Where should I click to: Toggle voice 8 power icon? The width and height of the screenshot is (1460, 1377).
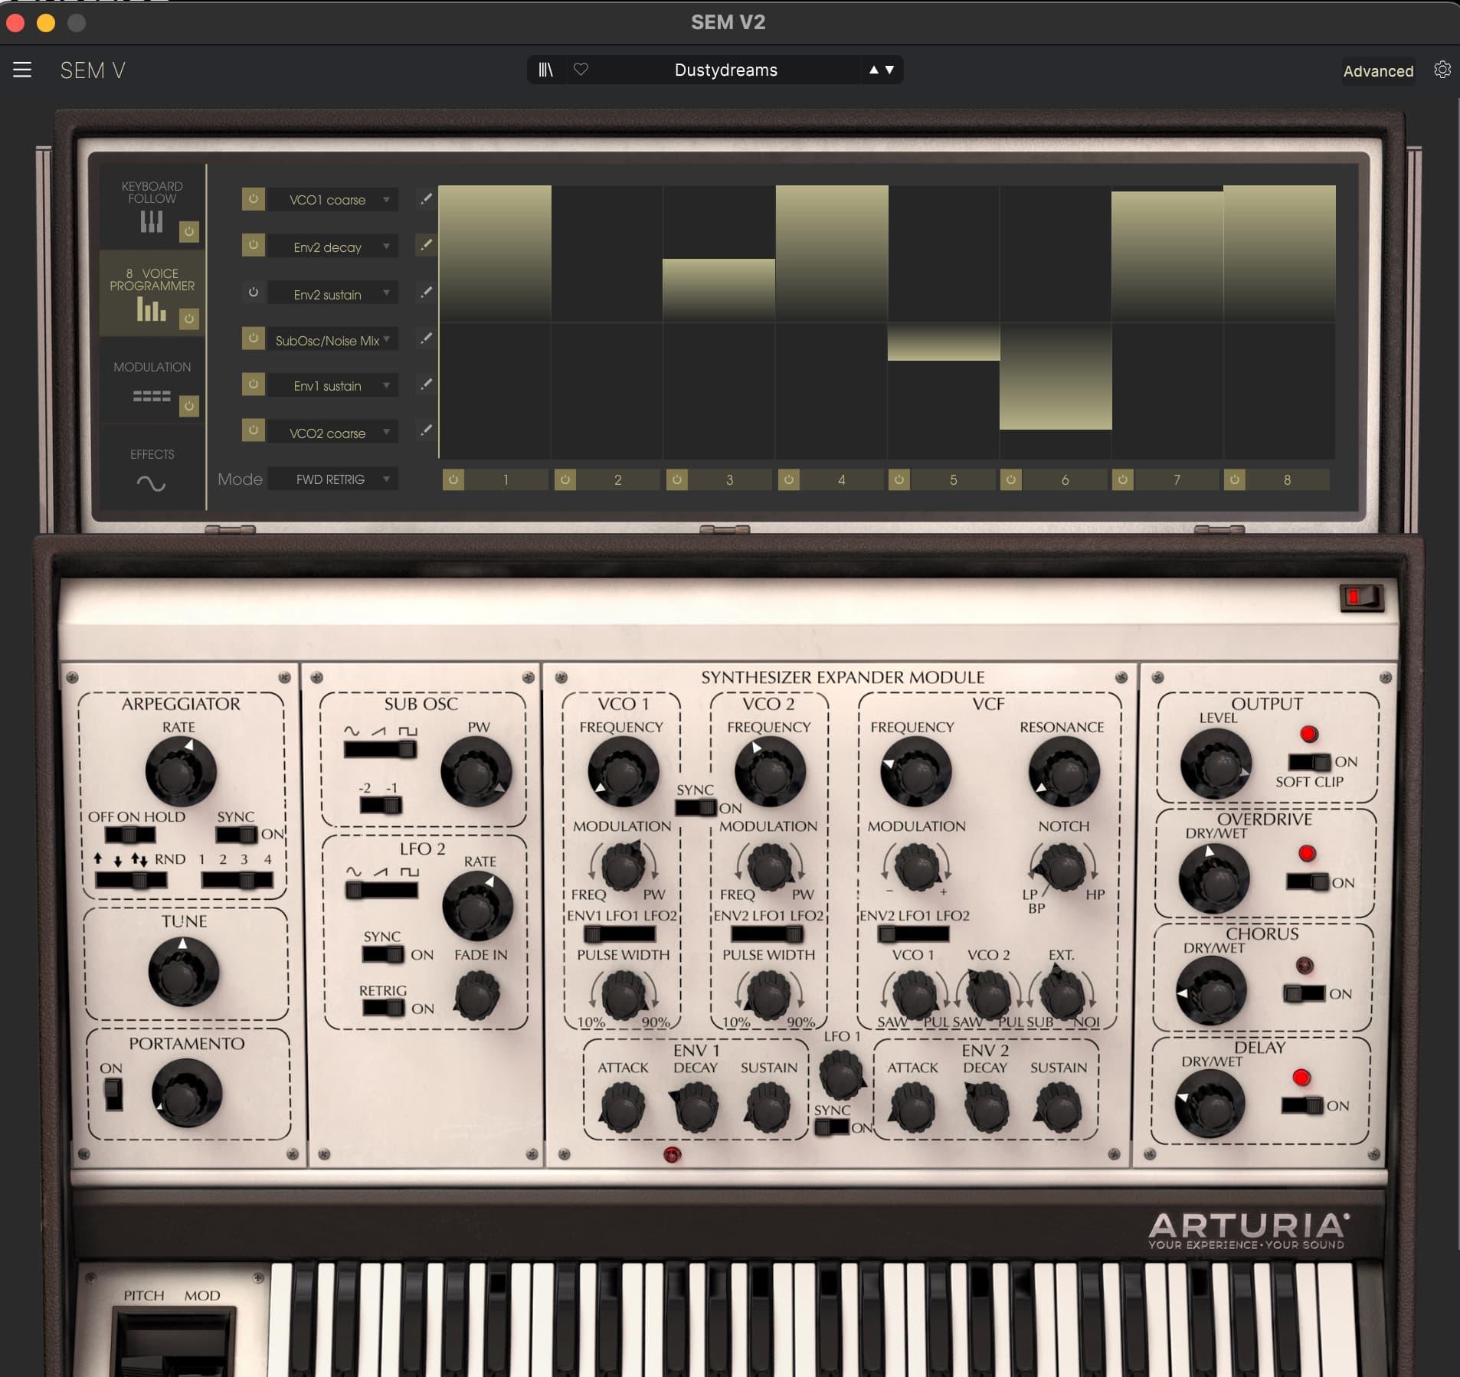click(1235, 479)
